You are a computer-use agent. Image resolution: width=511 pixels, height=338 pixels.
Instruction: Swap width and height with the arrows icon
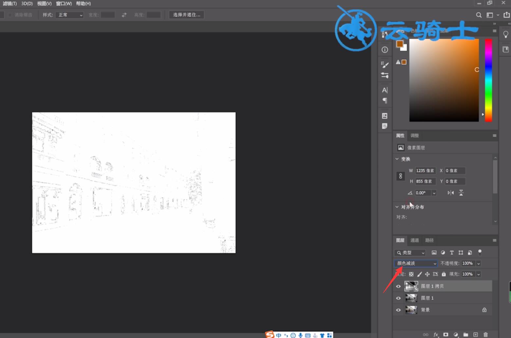(124, 15)
